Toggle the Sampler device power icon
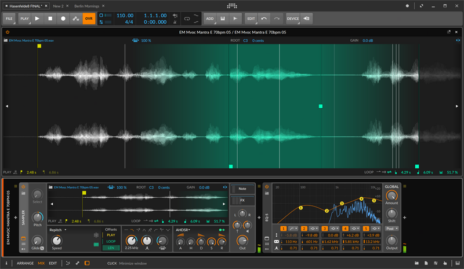The image size is (464, 269). coord(23,187)
